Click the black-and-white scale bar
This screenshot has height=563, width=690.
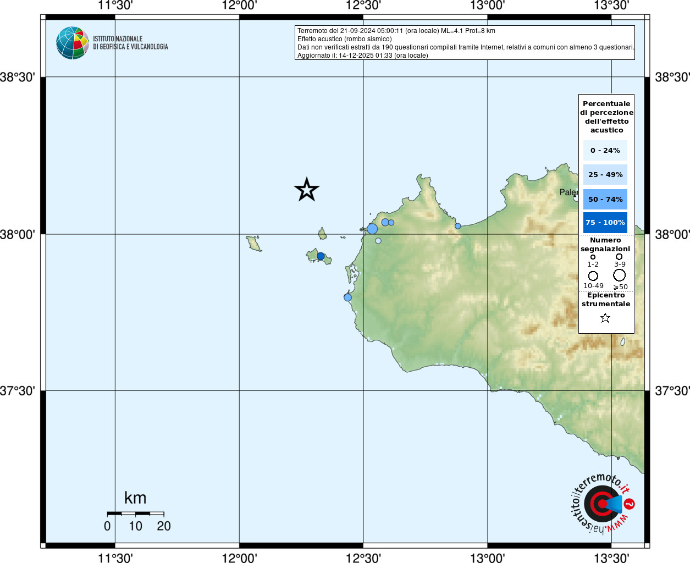(x=135, y=514)
